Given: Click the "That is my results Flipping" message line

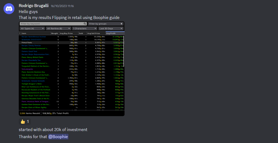Looking at the screenshot, I should 69,18.
